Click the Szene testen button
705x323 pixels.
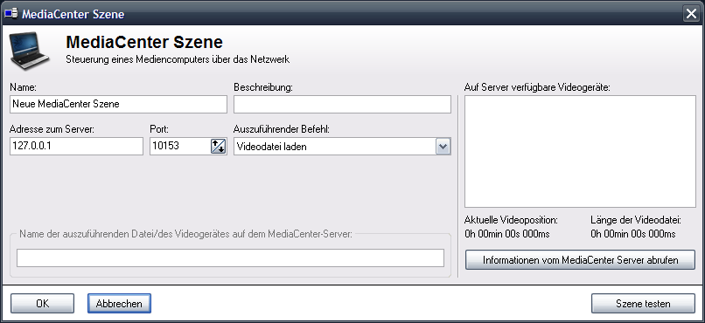[643, 304]
